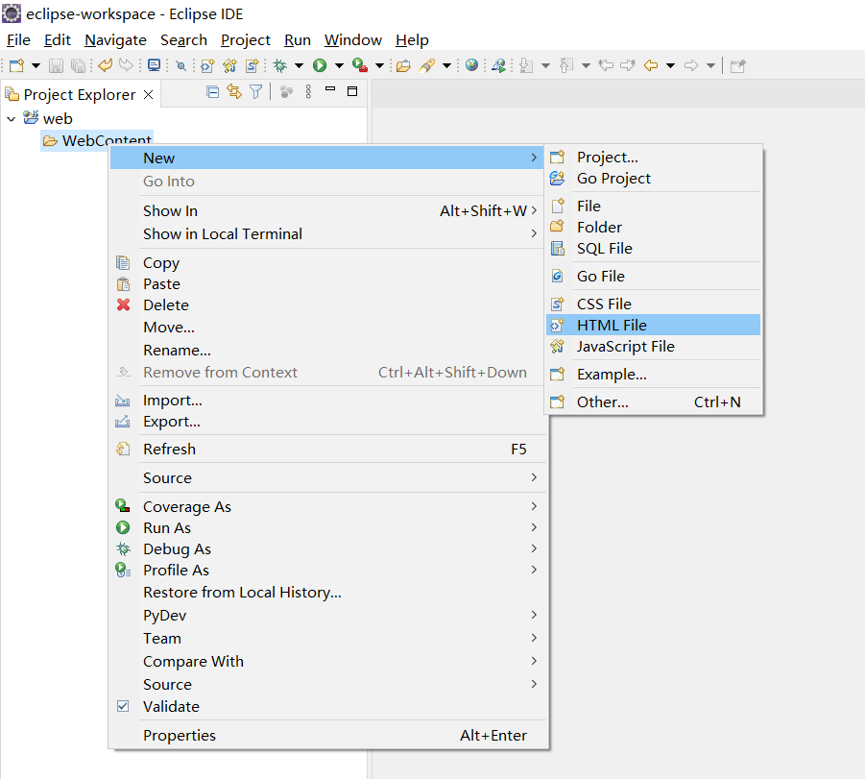Expand the PyDev submenu
The height and width of the screenshot is (779, 865).
pyautogui.click(x=328, y=615)
